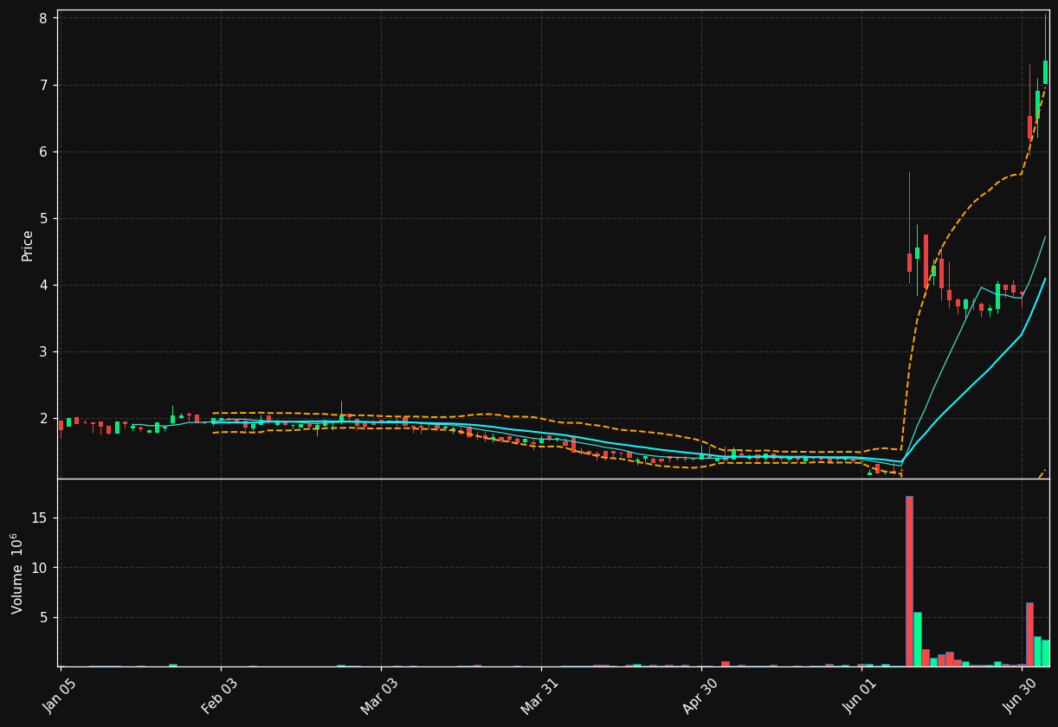The width and height of the screenshot is (1058, 727).
Task: Click the "Volume 10⁶" axis label
Action: point(18,573)
